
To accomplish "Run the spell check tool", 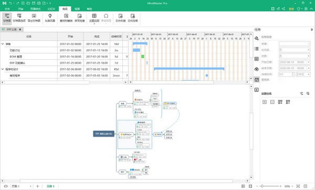I will [x=80, y=18].
